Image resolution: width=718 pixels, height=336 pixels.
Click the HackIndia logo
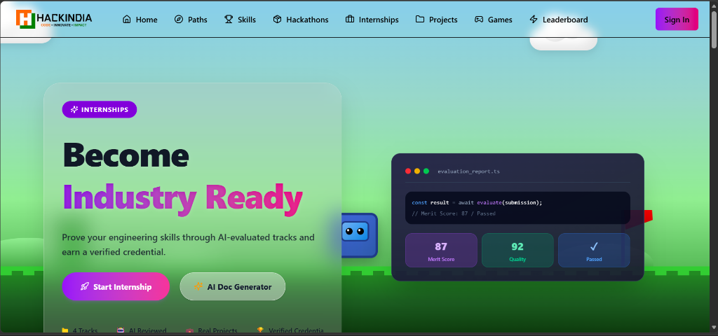coord(54,19)
